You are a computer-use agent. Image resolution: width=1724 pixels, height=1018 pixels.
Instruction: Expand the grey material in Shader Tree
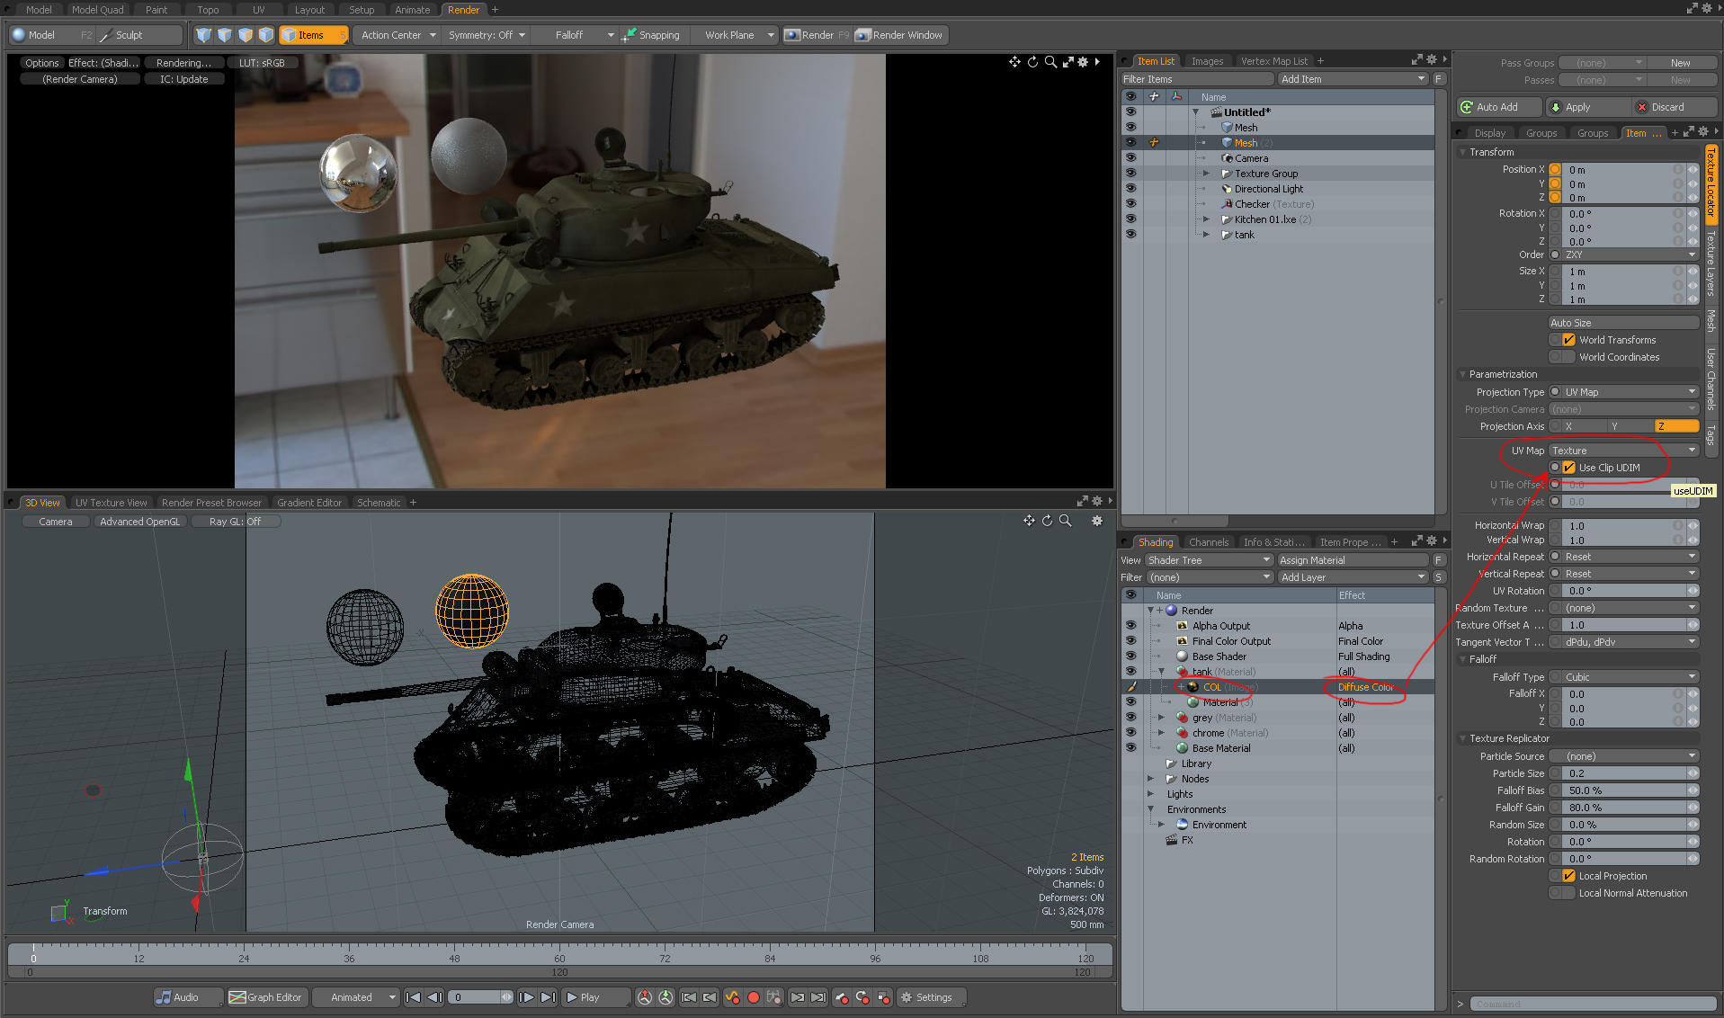coord(1161,718)
